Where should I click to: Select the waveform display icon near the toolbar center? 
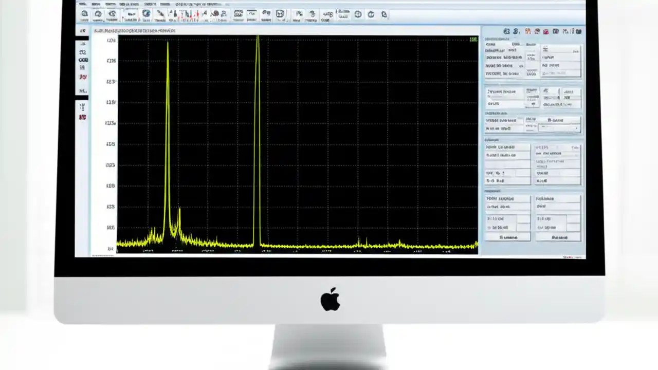[252, 14]
